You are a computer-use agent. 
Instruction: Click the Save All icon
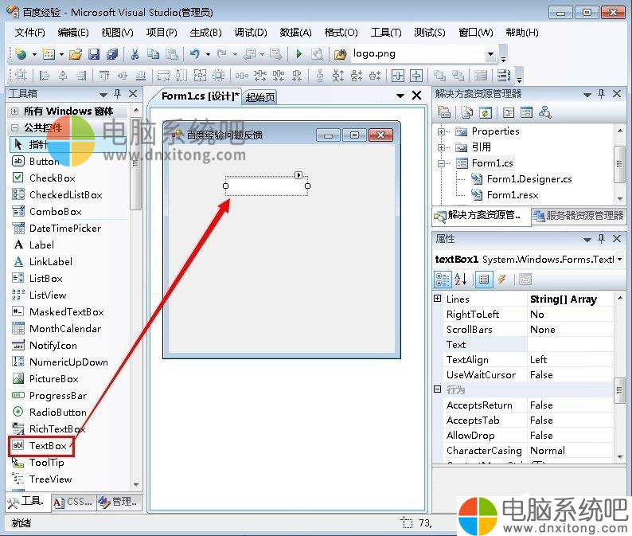click(112, 53)
